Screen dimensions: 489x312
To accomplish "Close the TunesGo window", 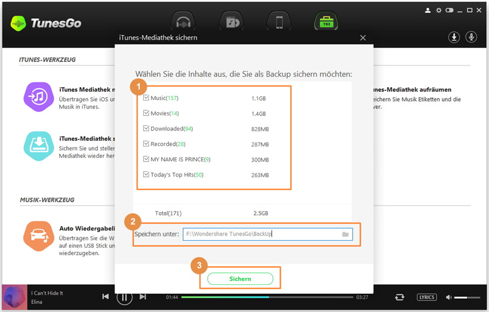I will pyautogui.click(x=479, y=10).
